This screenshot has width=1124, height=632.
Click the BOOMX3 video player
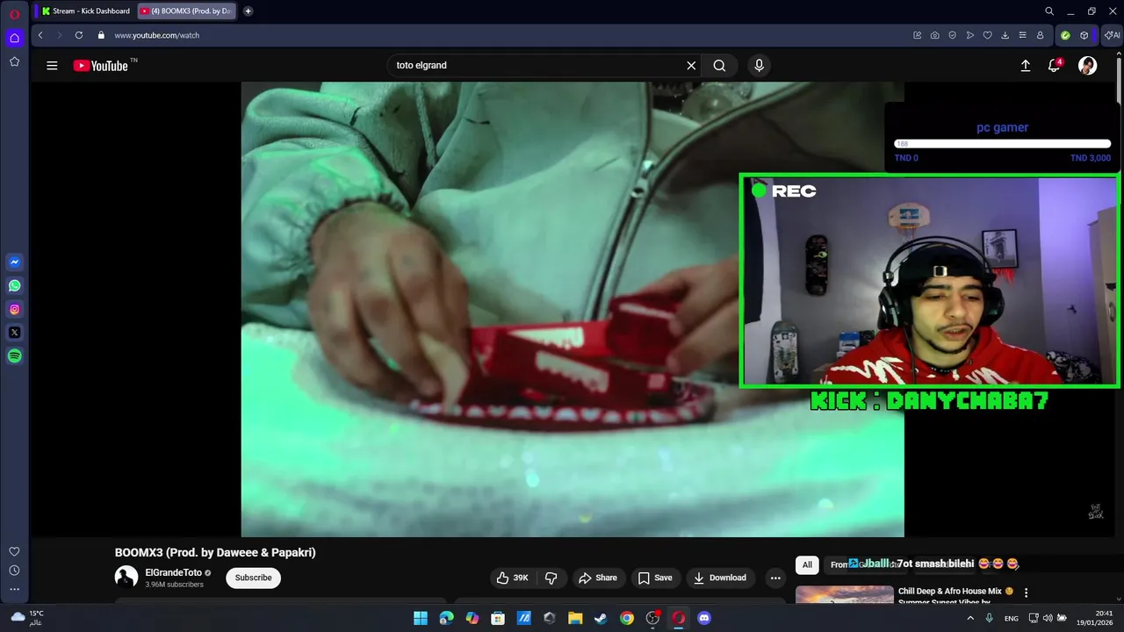click(x=573, y=309)
